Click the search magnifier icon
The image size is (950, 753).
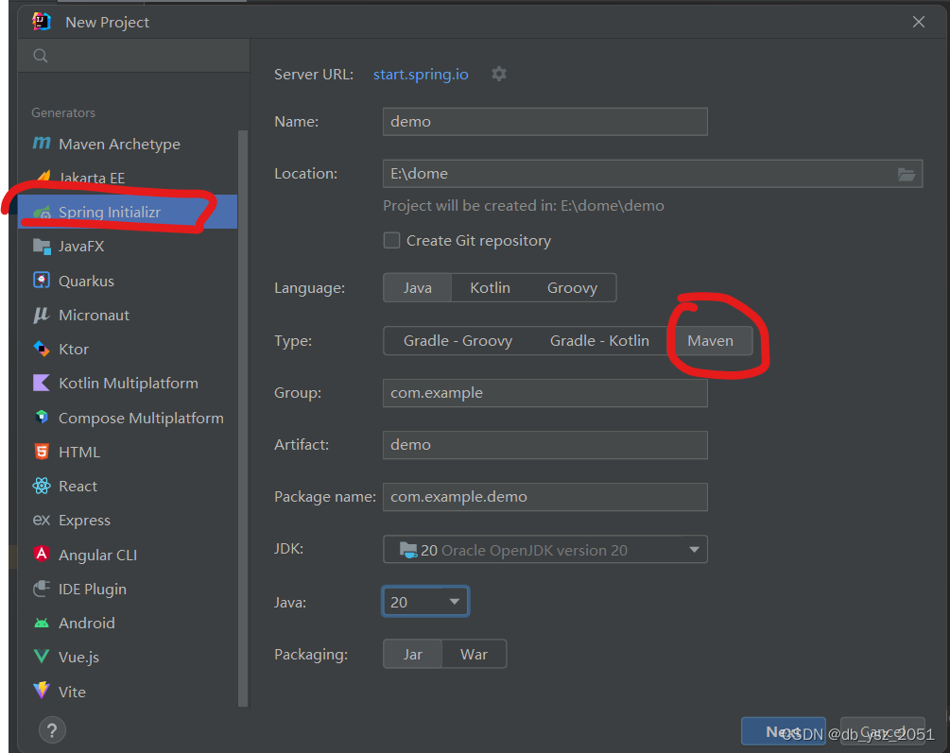[x=41, y=56]
